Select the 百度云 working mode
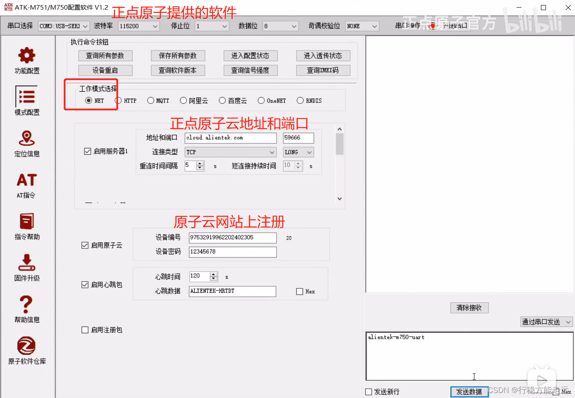The image size is (575, 398). (222, 100)
